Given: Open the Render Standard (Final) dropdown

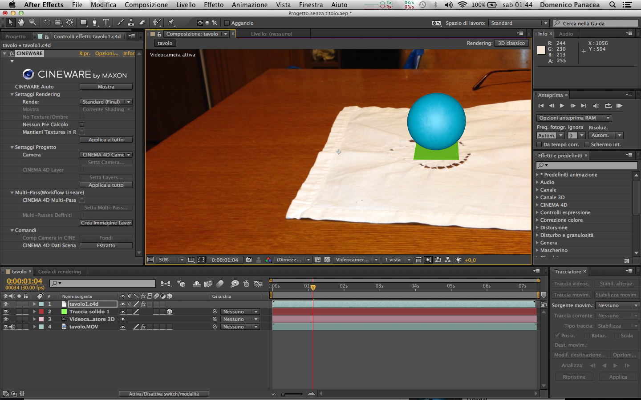Looking at the screenshot, I should (106, 102).
